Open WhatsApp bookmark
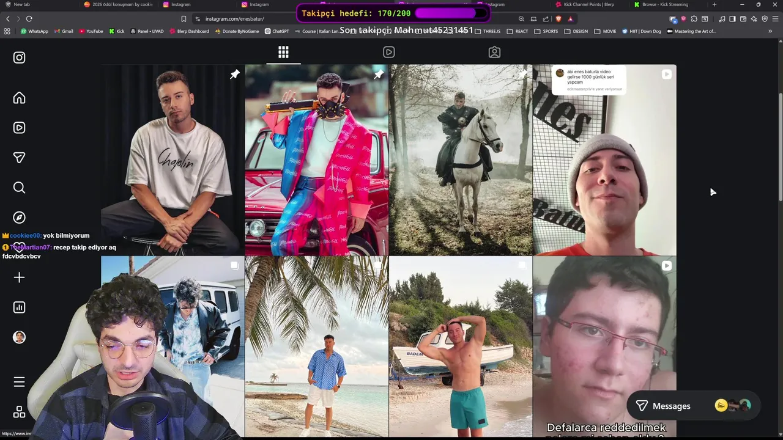Screen dimensions: 783x440 [x=34, y=31]
